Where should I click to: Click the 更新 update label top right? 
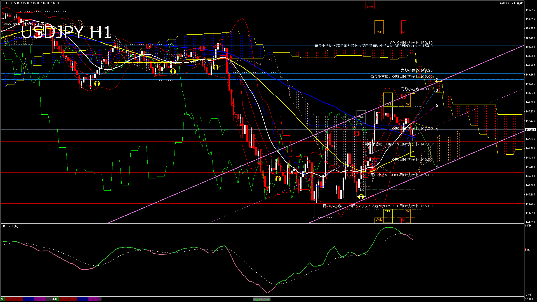coord(519,3)
